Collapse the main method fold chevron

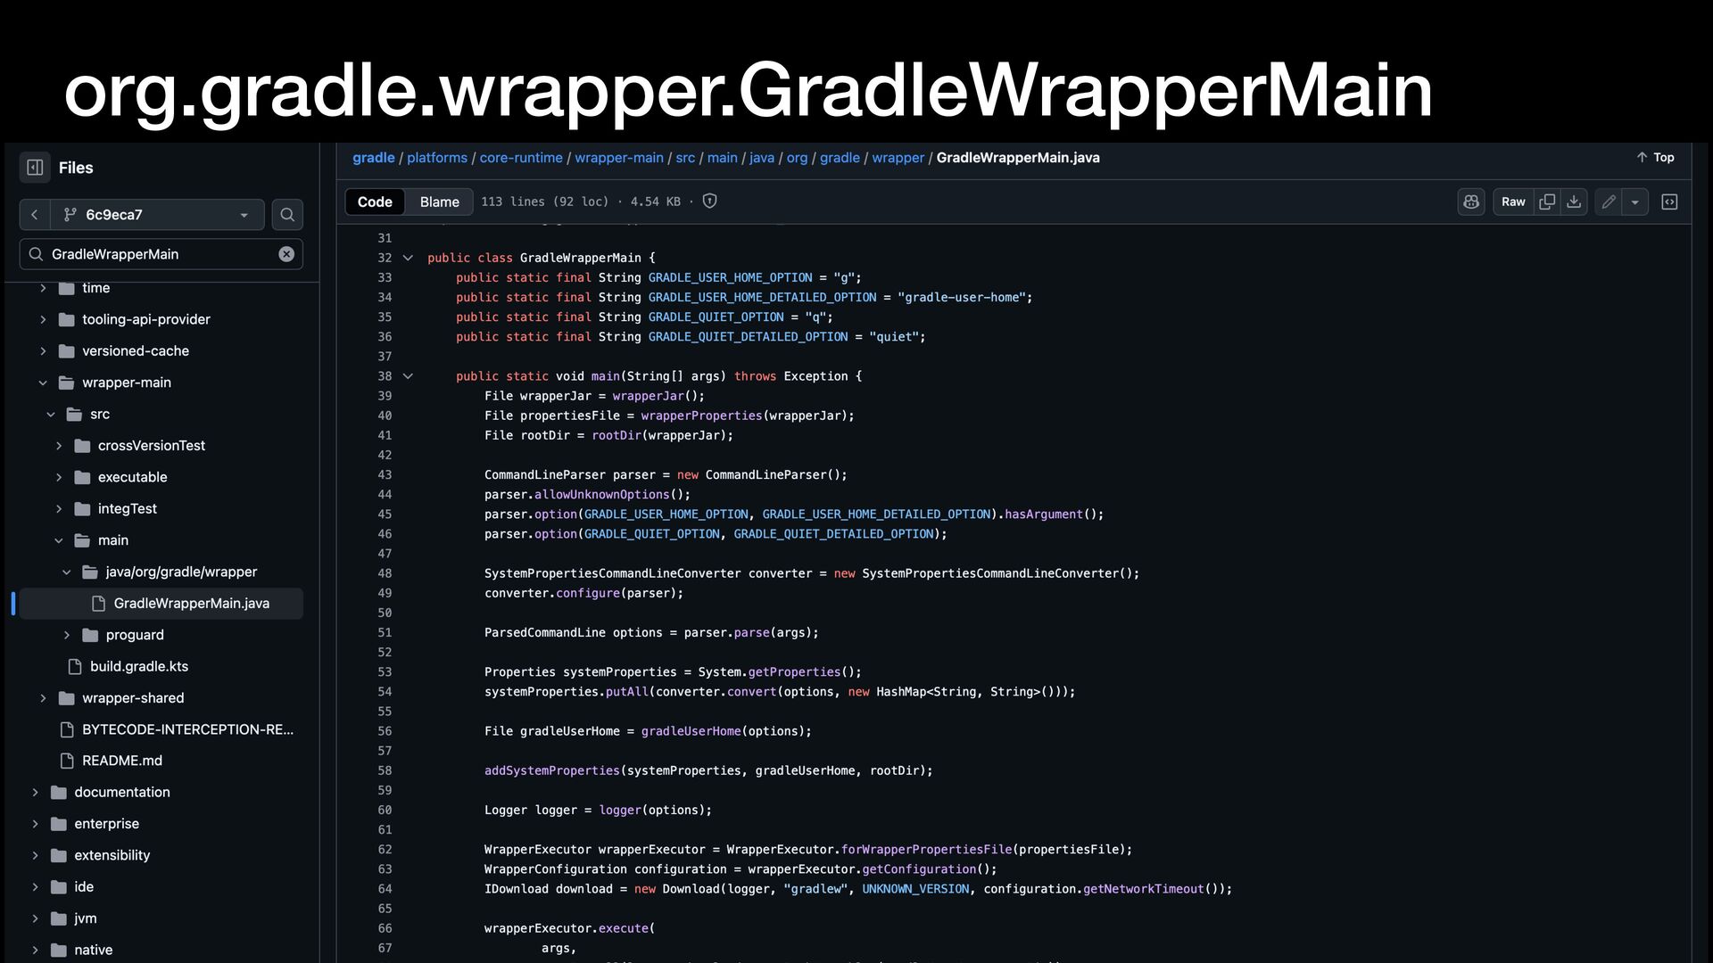tap(408, 376)
